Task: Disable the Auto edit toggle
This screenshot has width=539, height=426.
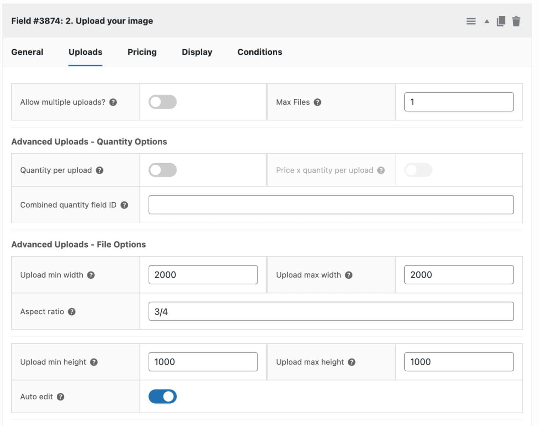Action: tap(162, 397)
